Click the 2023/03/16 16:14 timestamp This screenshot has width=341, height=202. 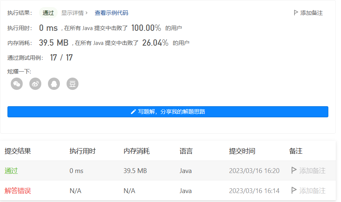[x=254, y=191]
